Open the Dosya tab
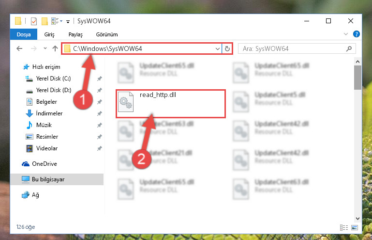The width and height of the screenshot is (372, 240). [24, 34]
